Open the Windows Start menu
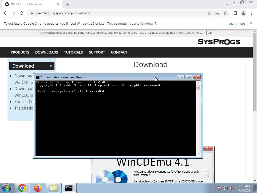The image size is (257, 193). pyautogui.click(x=7, y=188)
